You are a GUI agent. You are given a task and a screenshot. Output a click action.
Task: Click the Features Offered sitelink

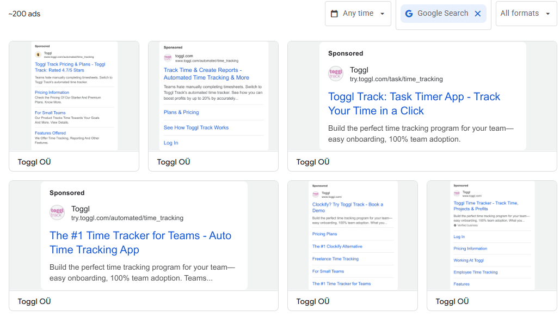coord(50,133)
